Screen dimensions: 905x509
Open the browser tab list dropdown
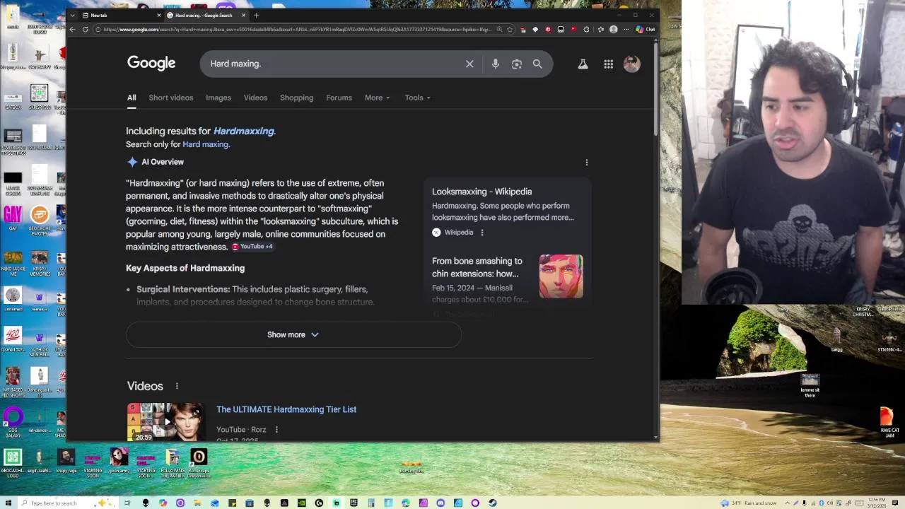click(72, 15)
